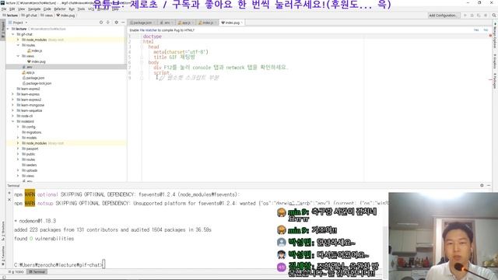Select index.js under gif-chat routes
This screenshot has width=498, height=280.
34,51
